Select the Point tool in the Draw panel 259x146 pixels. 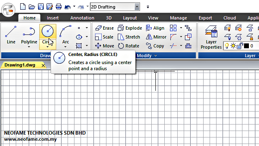point(79,28)
